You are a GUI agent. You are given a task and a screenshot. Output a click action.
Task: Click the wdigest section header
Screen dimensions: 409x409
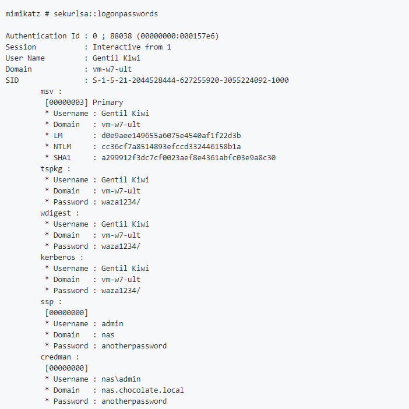[60, 213]
